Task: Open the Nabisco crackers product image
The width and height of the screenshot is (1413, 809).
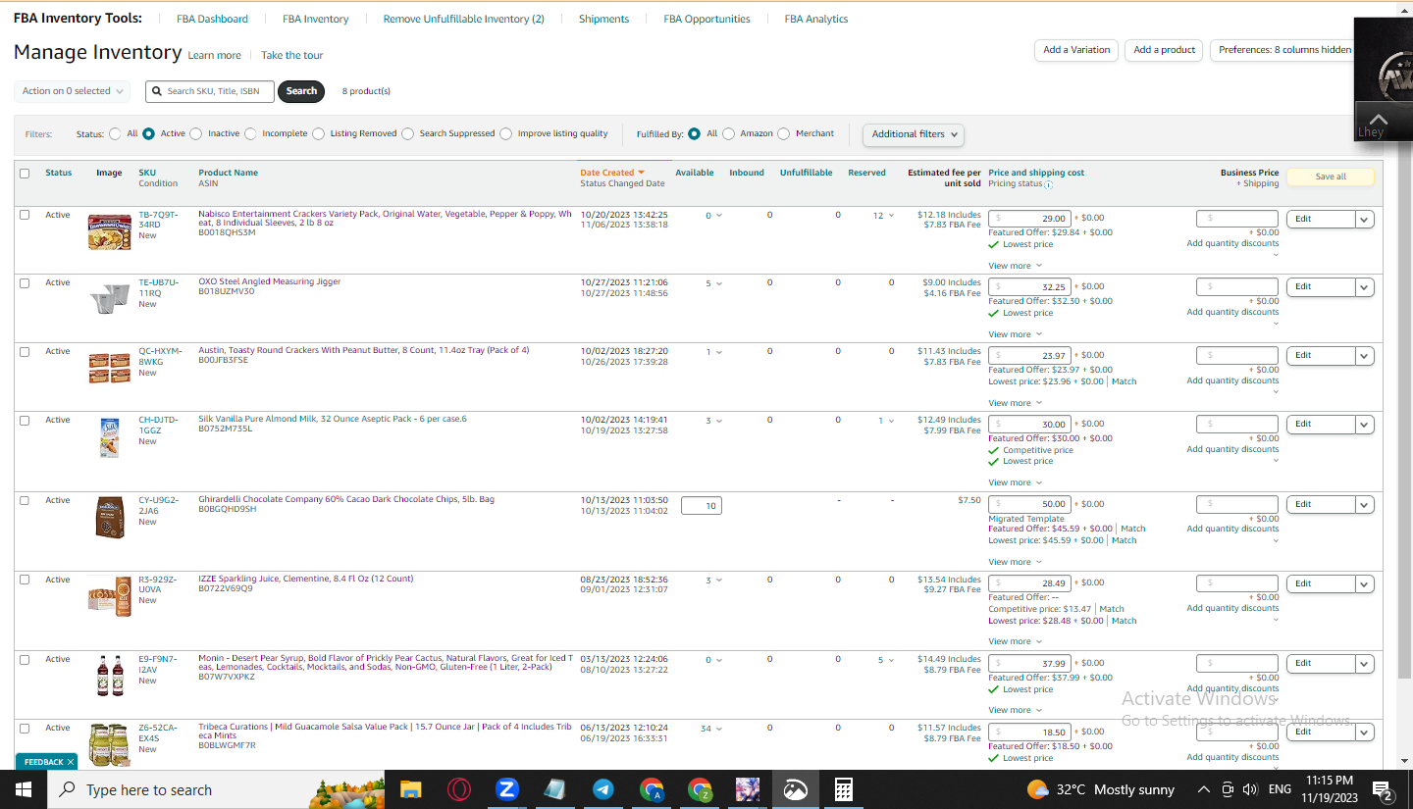Action: click(x=109, y=232)
